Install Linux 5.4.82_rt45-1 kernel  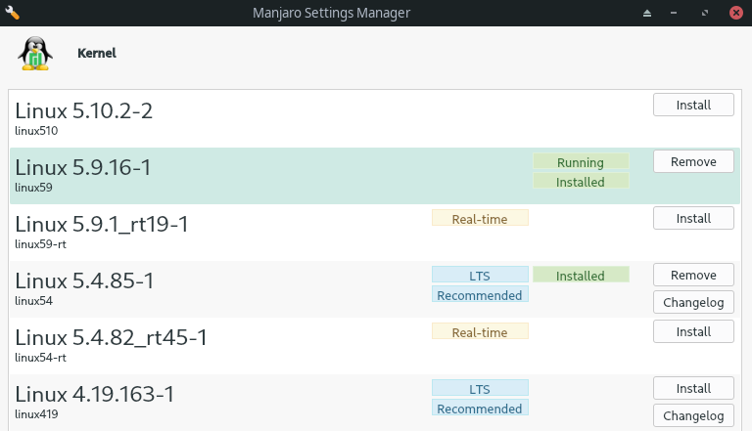[x=693, y=331]
